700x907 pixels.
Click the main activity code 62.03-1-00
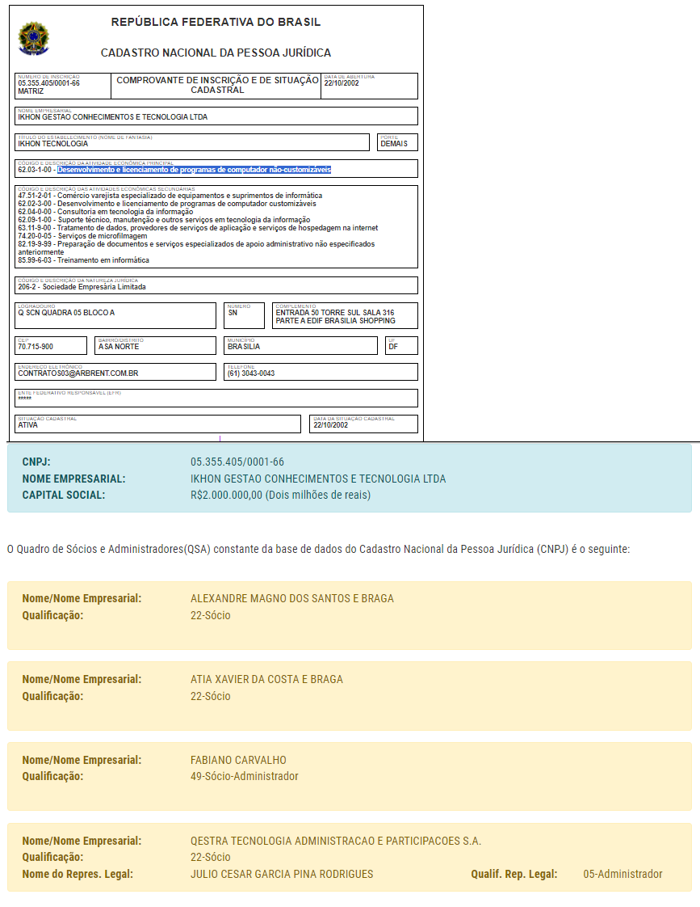point(35,170)
